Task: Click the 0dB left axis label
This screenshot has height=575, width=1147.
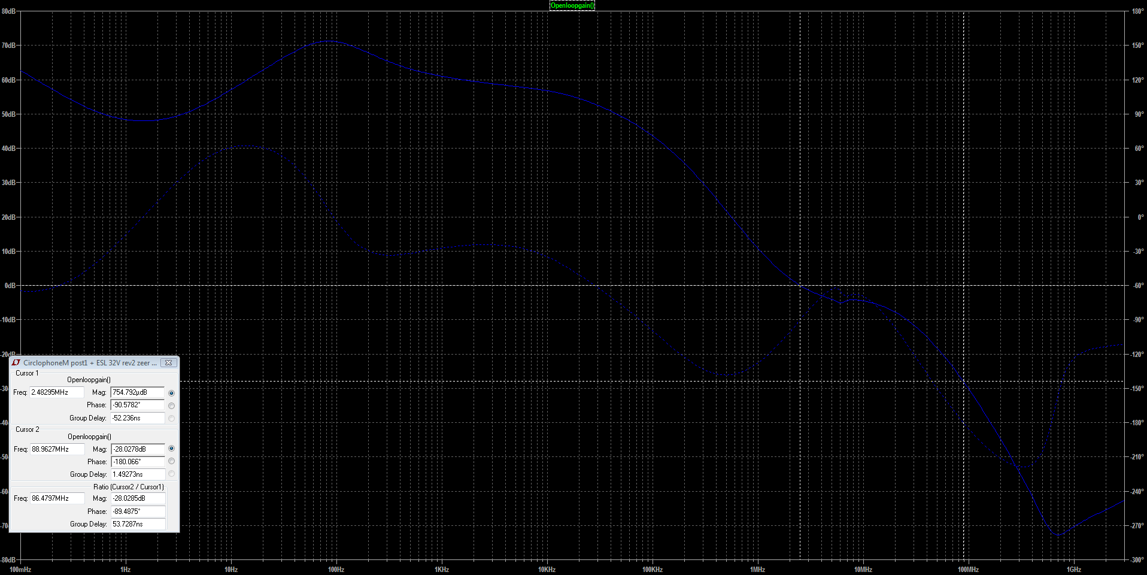Action: tap(10, 286)
